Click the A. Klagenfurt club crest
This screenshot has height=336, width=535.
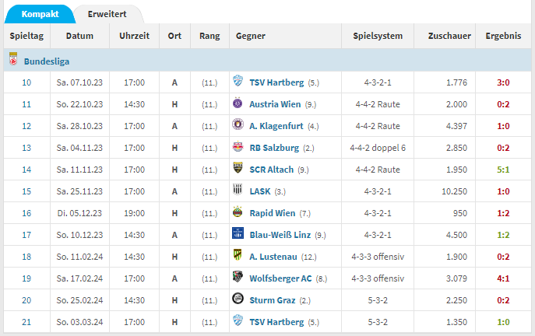pos(238,124)
